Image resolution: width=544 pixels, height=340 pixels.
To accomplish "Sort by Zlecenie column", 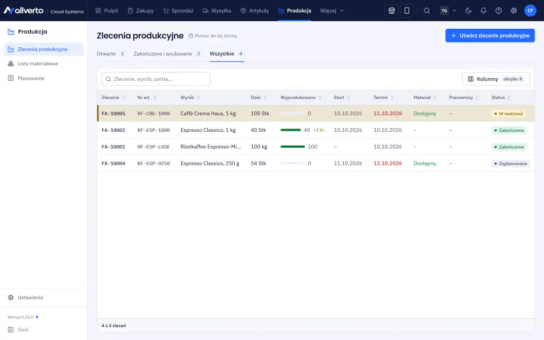I will coord(114,98).
